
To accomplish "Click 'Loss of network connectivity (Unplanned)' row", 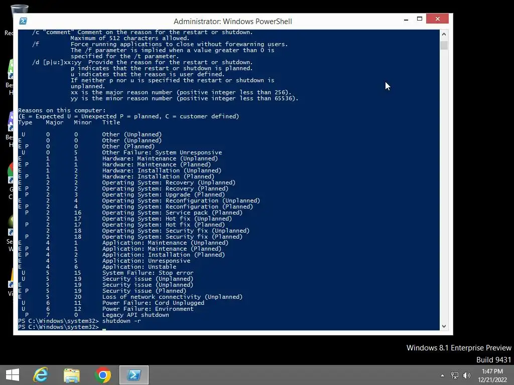I will [130, 297].
